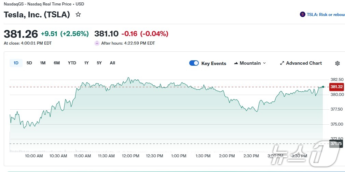Image resolution: width=345 pixels, height=172 pixels.
Task: Click the 381.32 current price marker
Action: (x=336, y=87)
